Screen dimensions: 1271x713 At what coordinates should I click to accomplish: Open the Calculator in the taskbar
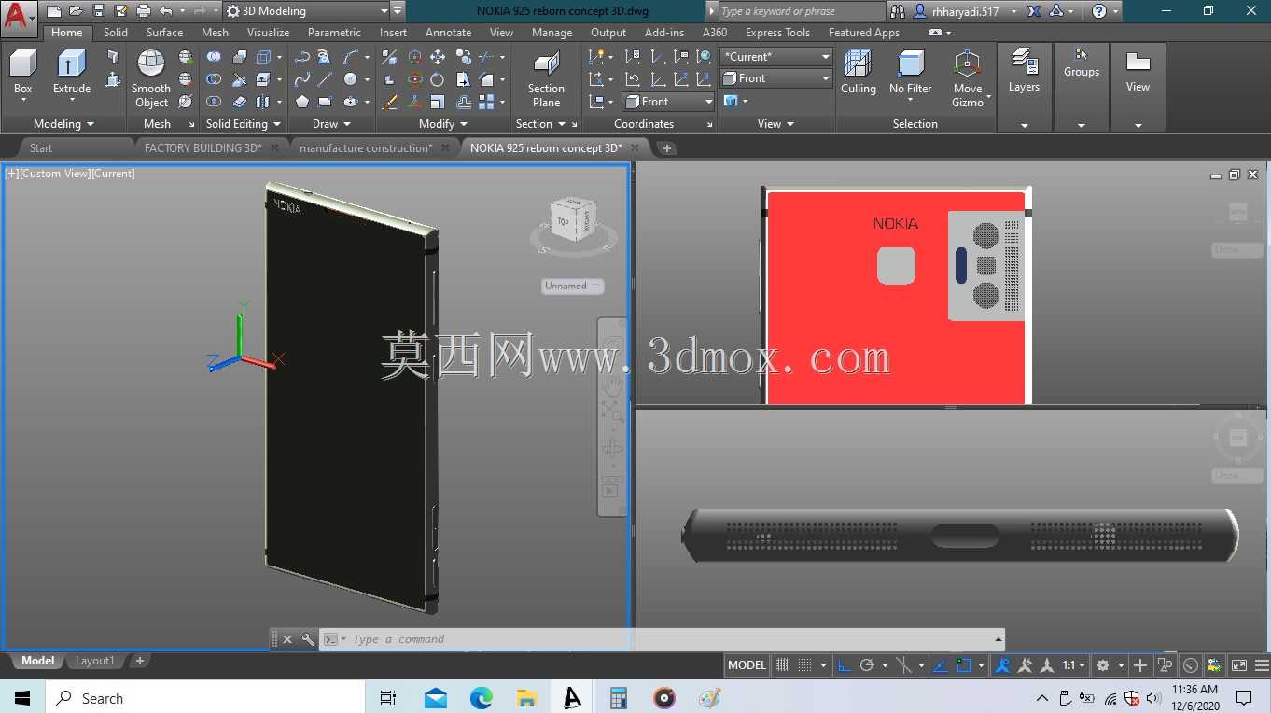[618, 698]
